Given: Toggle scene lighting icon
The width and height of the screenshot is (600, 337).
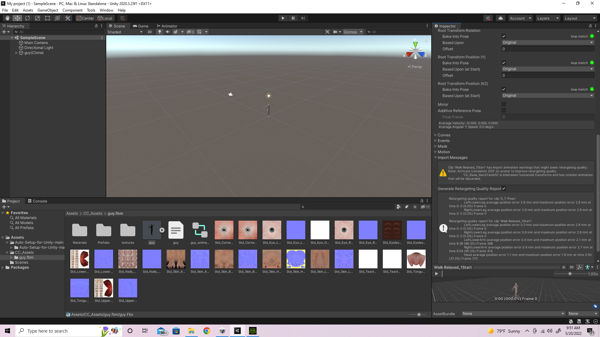Looking at the screenshot, I should click(160, 32).
